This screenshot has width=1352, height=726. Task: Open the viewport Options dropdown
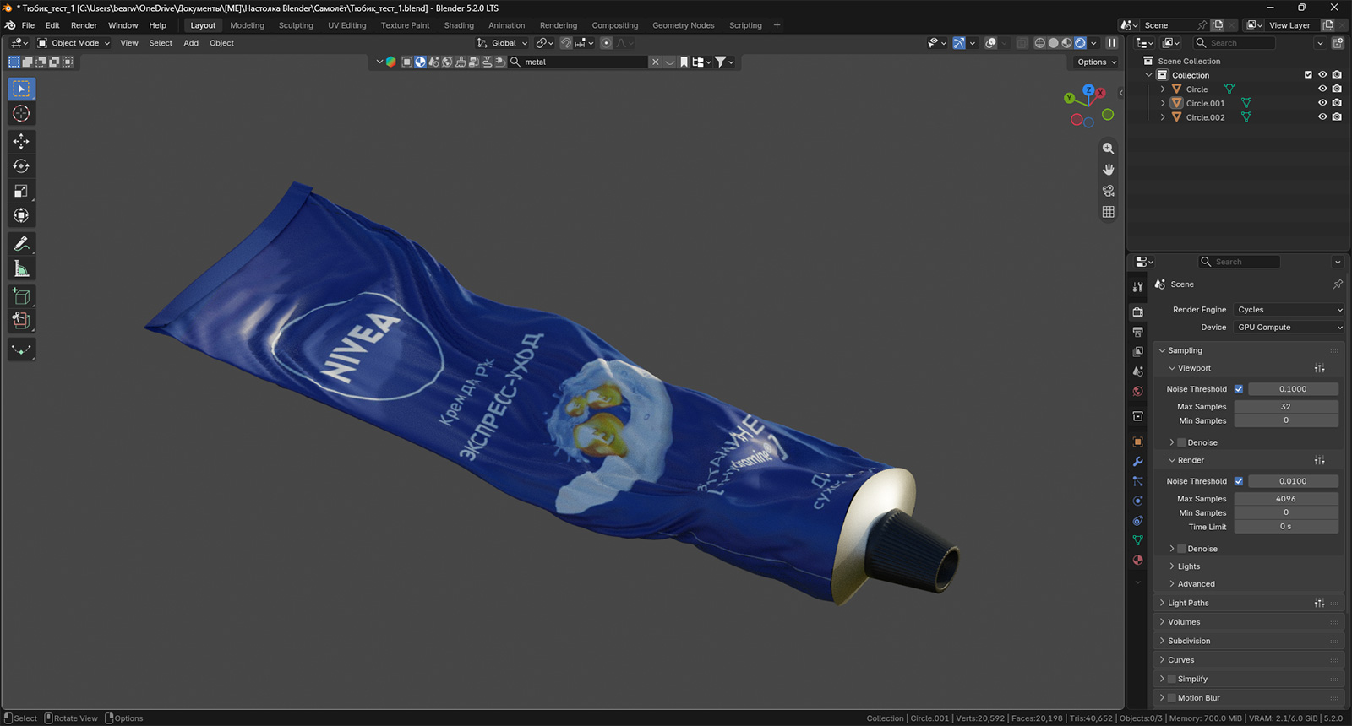[x=1096, y=62]
